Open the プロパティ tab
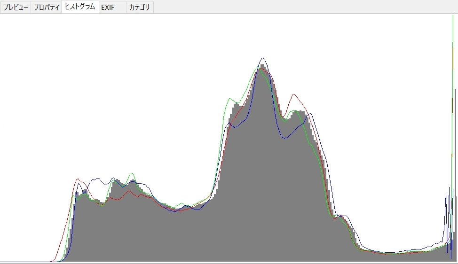Image resolution: width=458 pixels, height=264 pixels. (x=47, y=7)
